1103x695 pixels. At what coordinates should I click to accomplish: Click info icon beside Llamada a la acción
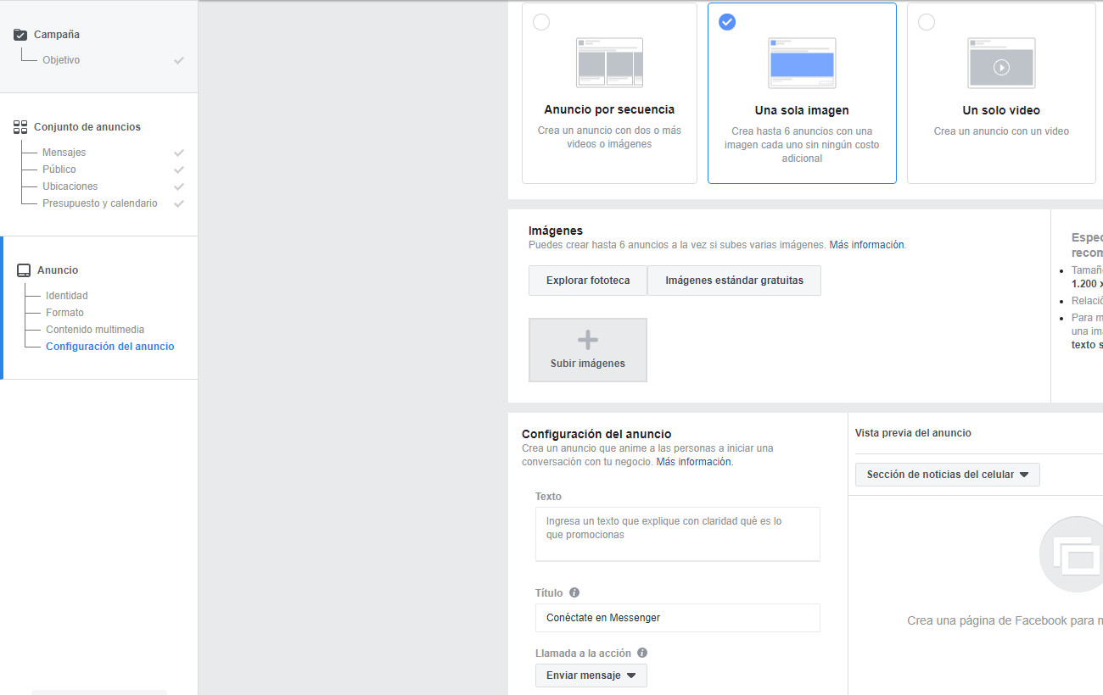tap(642, 653)
